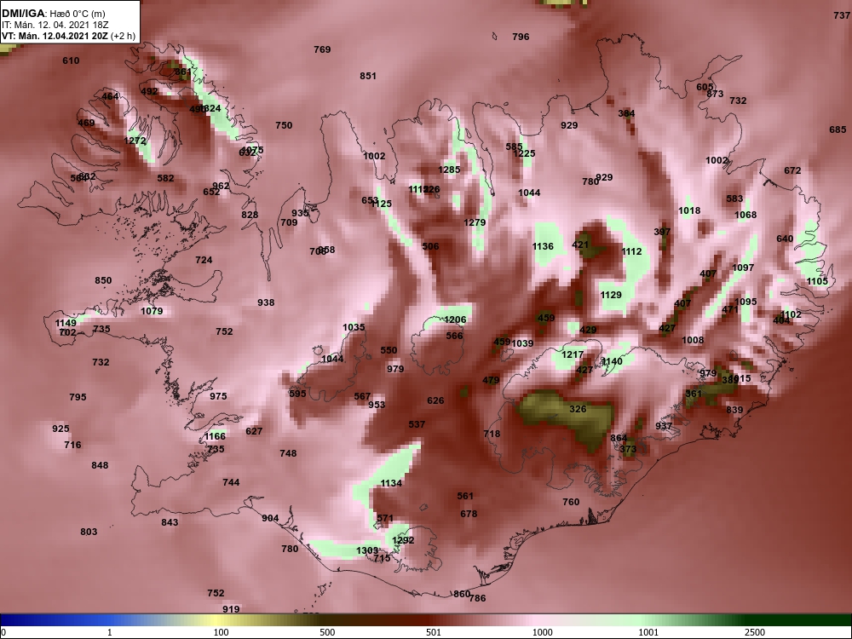Select the map value 803 in the southwest sea
The image size is (852, 639).
click(x=89, y=532)
